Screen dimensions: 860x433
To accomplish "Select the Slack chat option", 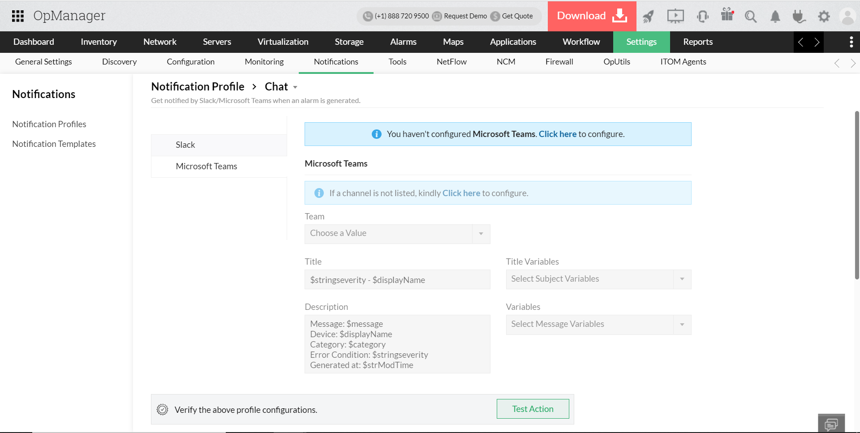I will [x=219, y=145].
